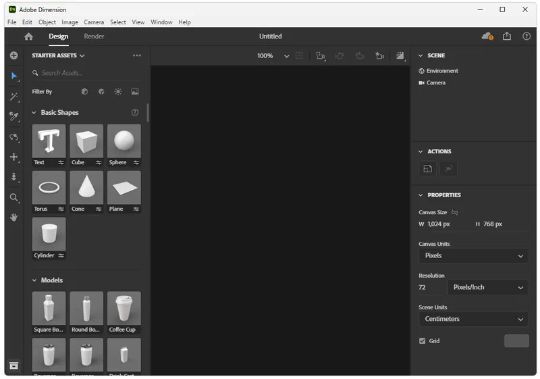Open Cylinder shape customization settings
Screen dimensions: 540x379
[61, 255]
